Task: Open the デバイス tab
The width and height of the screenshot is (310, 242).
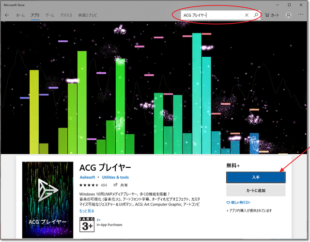Action: [66, 15]
